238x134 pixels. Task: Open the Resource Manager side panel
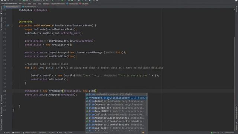1,23
